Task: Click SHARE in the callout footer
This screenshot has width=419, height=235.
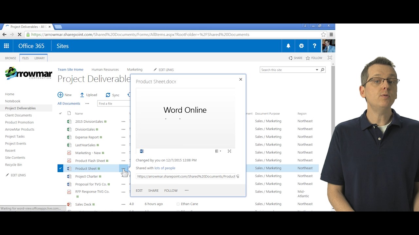Action: point(153,191)
